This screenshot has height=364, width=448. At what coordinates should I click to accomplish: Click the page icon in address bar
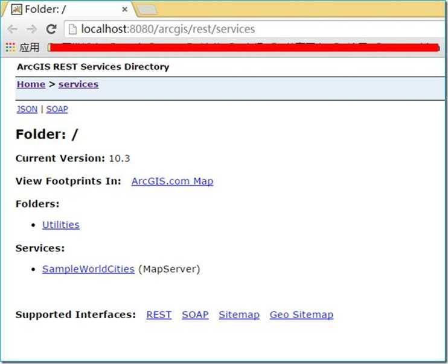[72, 29]
